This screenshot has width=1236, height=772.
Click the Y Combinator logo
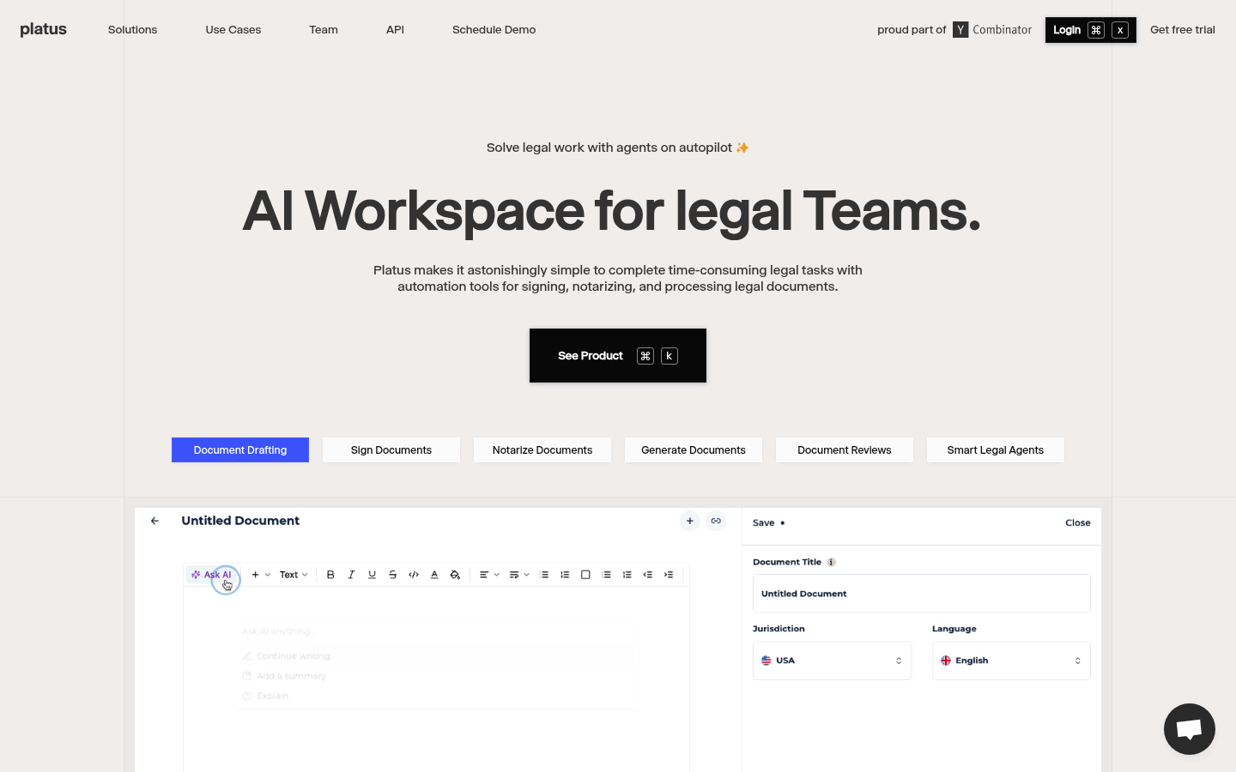[x=992, y=30]
